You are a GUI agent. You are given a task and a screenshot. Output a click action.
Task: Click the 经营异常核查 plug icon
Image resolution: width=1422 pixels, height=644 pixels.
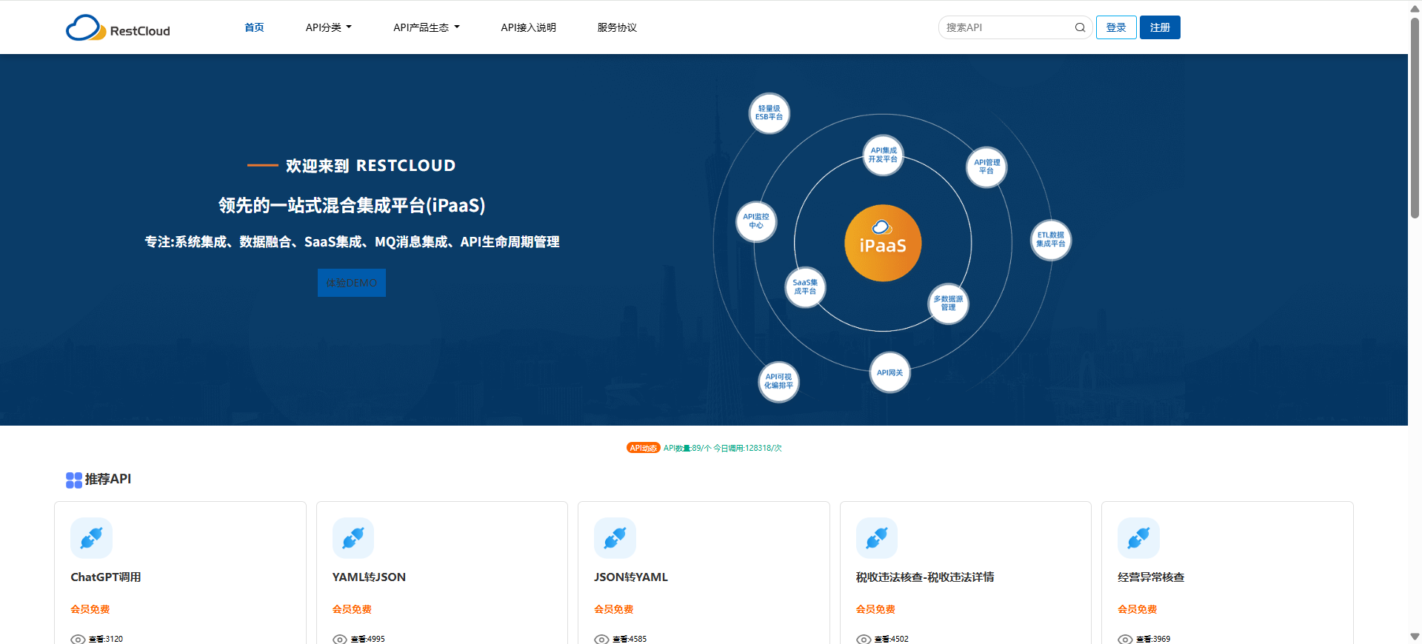[1138, 538]
